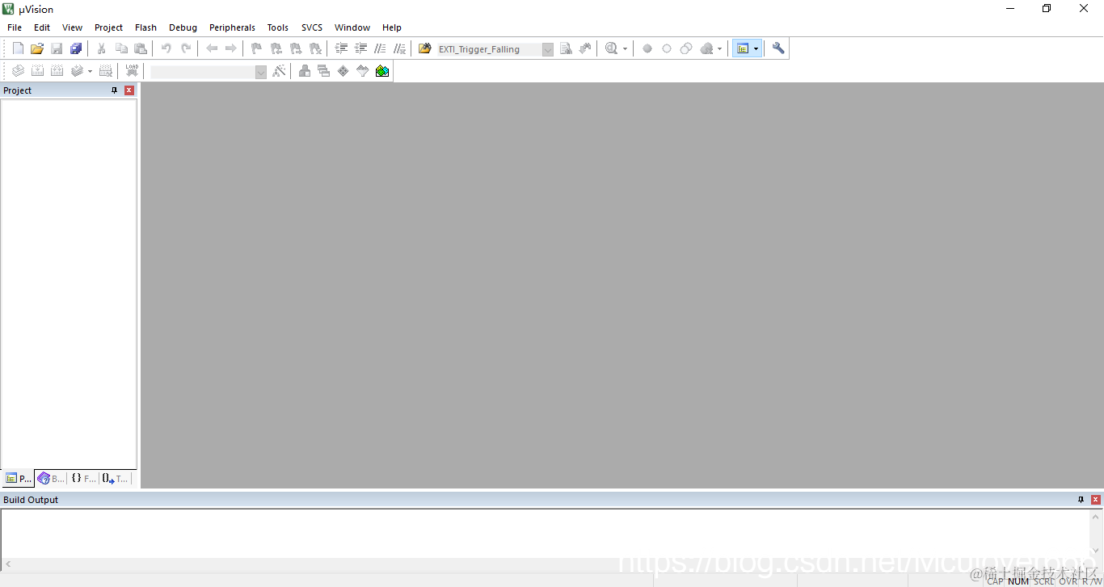
Task: Switch to the Books tab in Project panel
Action: [x=51, y=478]
